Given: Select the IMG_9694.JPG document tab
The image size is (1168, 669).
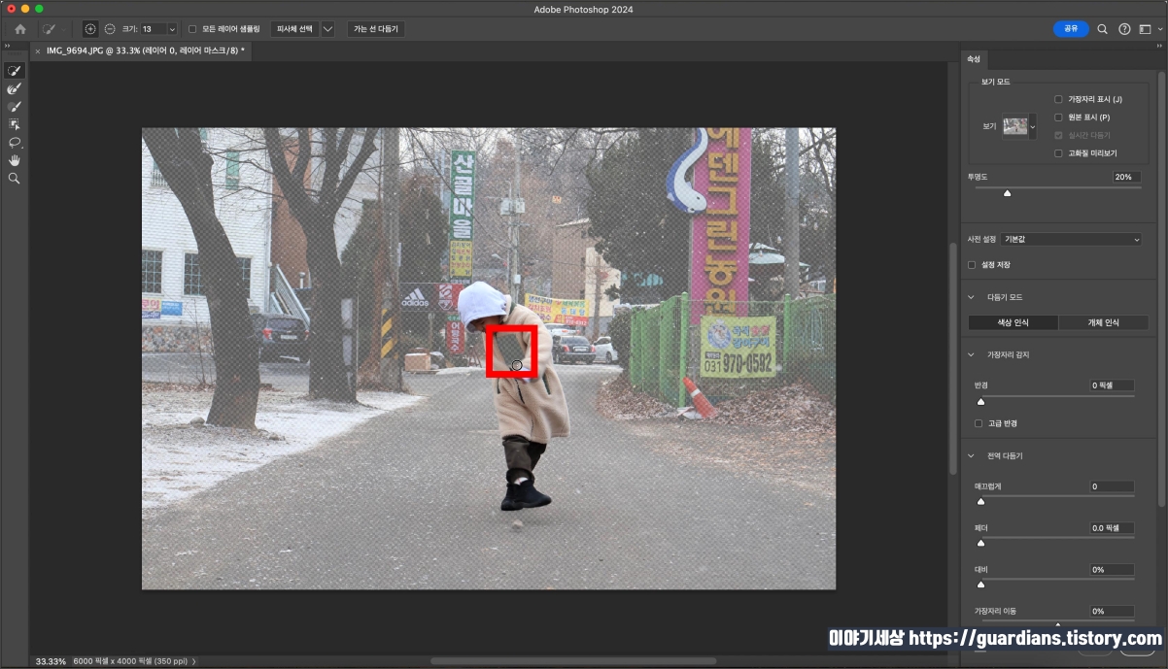Looking at the screenshot, I should pos(147,50).
